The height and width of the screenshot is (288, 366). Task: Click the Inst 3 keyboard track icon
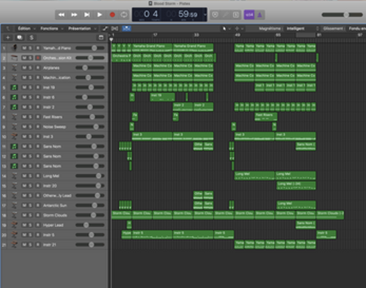(14, 137)
